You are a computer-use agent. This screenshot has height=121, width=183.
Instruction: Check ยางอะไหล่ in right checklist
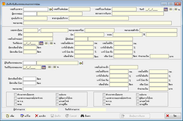point(137,101)
